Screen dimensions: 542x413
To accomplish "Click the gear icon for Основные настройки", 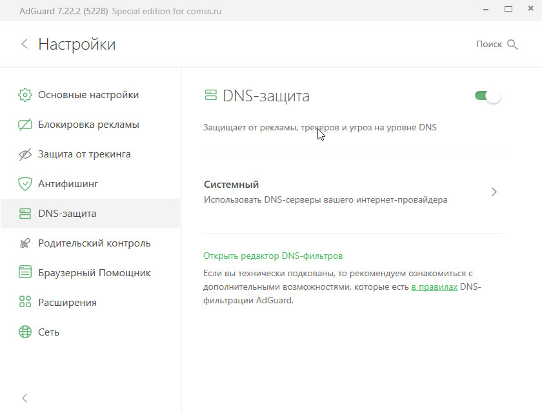I will [25, 95].
